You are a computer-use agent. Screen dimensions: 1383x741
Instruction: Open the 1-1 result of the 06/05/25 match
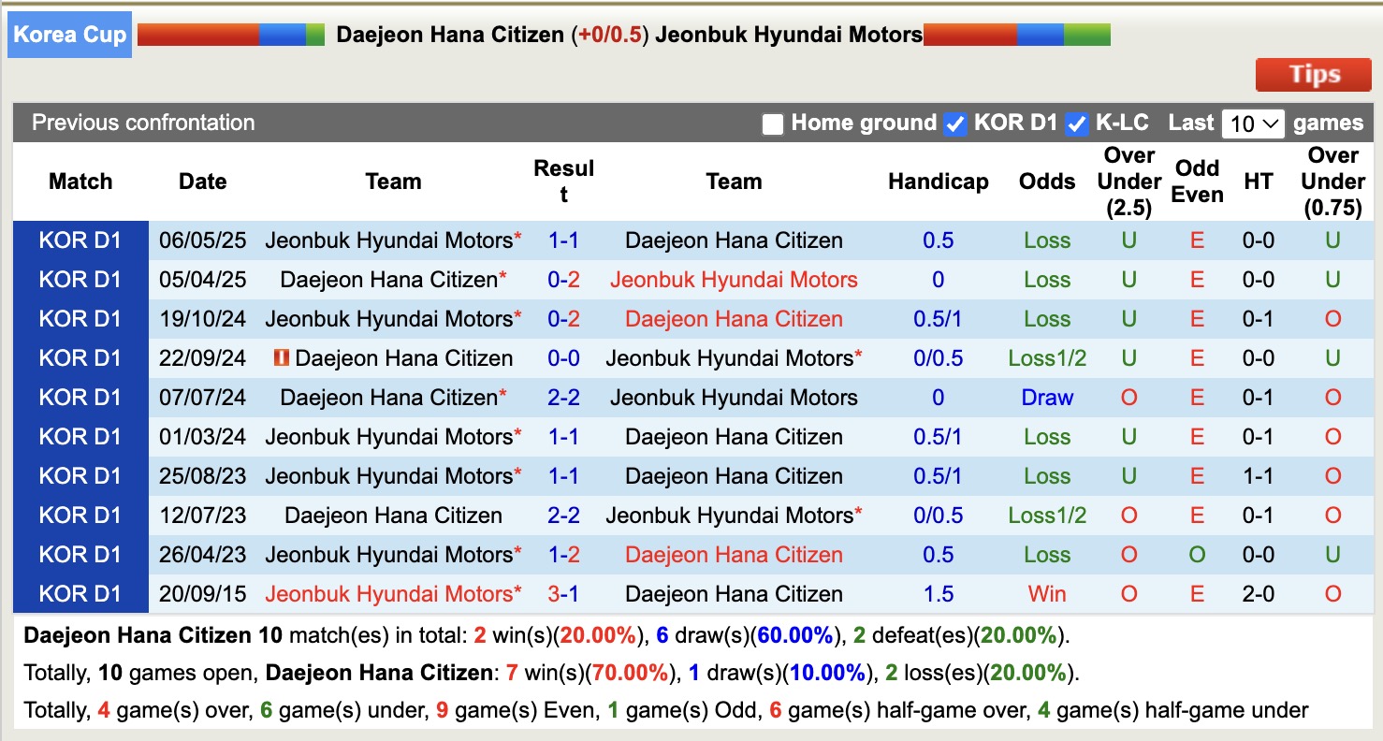click(x=564, y=240)
